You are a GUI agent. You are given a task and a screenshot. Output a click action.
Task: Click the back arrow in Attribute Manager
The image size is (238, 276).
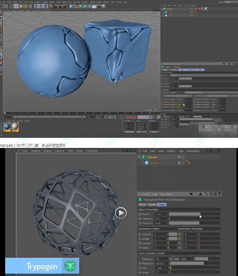tap(191, 194)
